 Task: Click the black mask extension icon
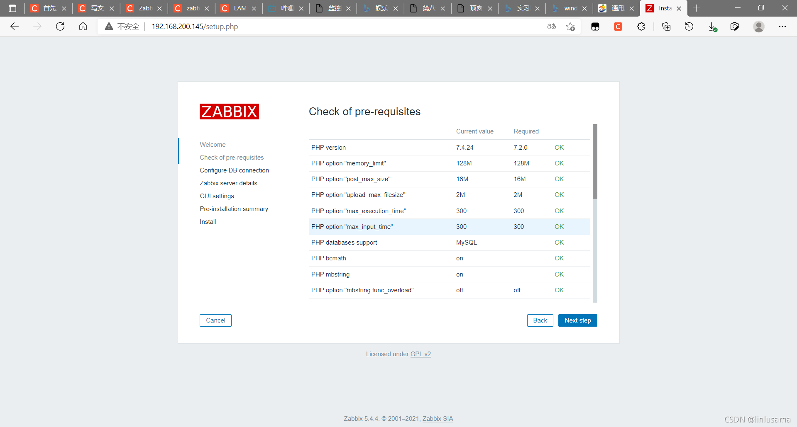[x=595, y=27]
